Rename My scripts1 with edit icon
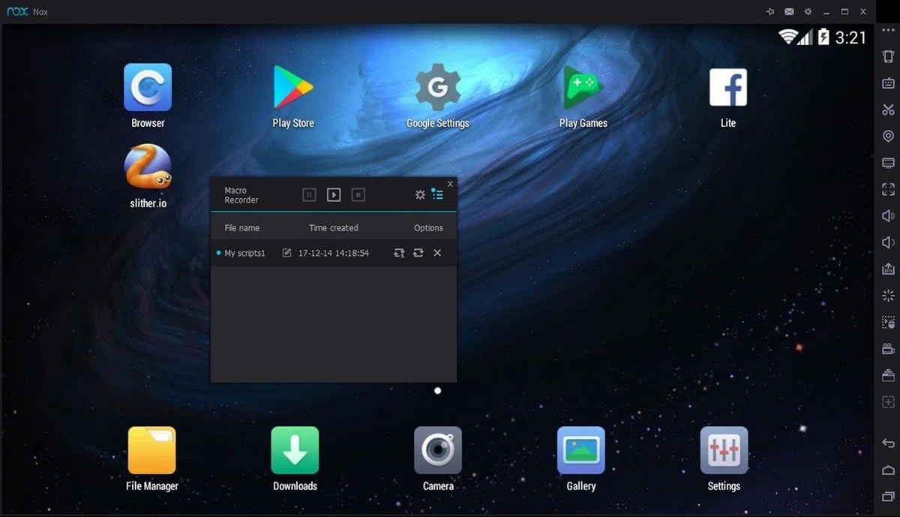This screenshot has height=517, width=900. [286, 253]
